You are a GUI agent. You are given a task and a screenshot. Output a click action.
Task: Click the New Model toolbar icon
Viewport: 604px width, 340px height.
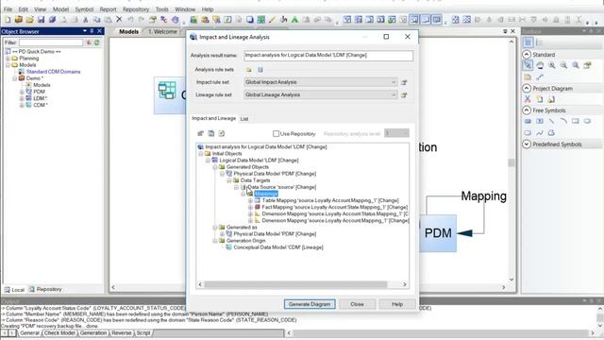[7, 19]
